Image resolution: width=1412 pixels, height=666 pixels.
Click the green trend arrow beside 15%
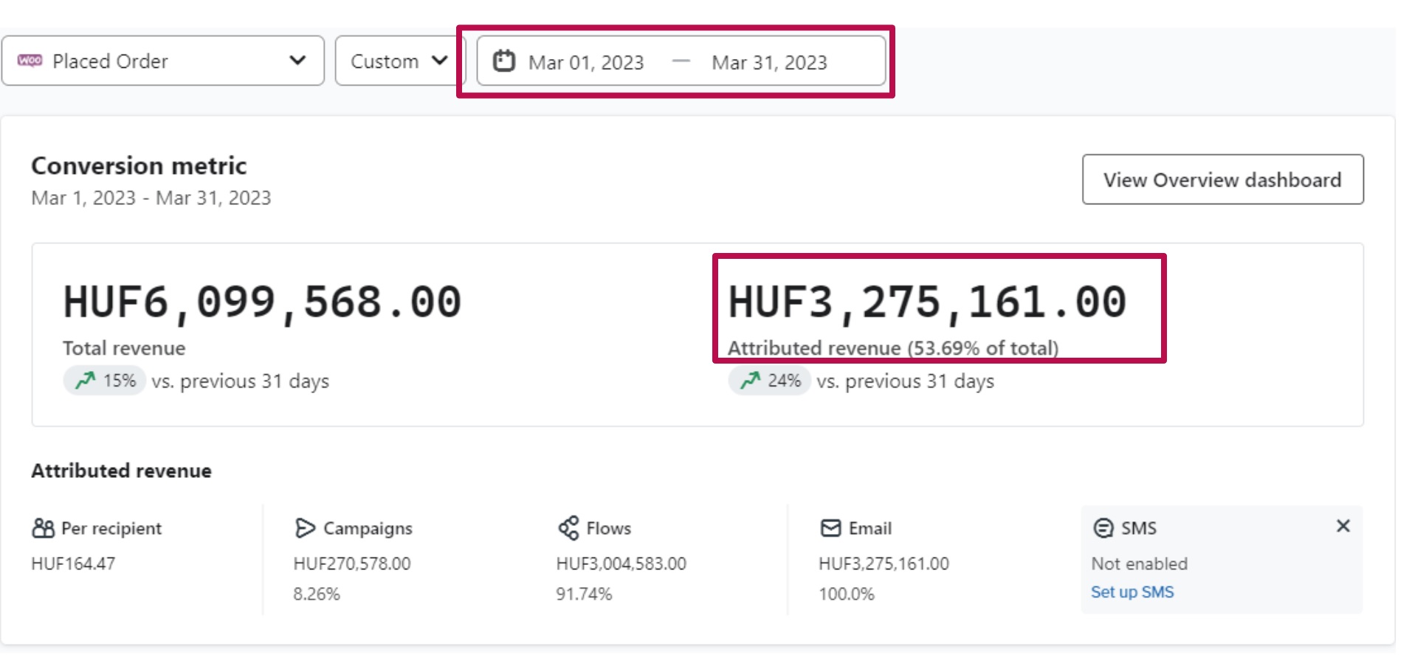click(x=86, y=381)
